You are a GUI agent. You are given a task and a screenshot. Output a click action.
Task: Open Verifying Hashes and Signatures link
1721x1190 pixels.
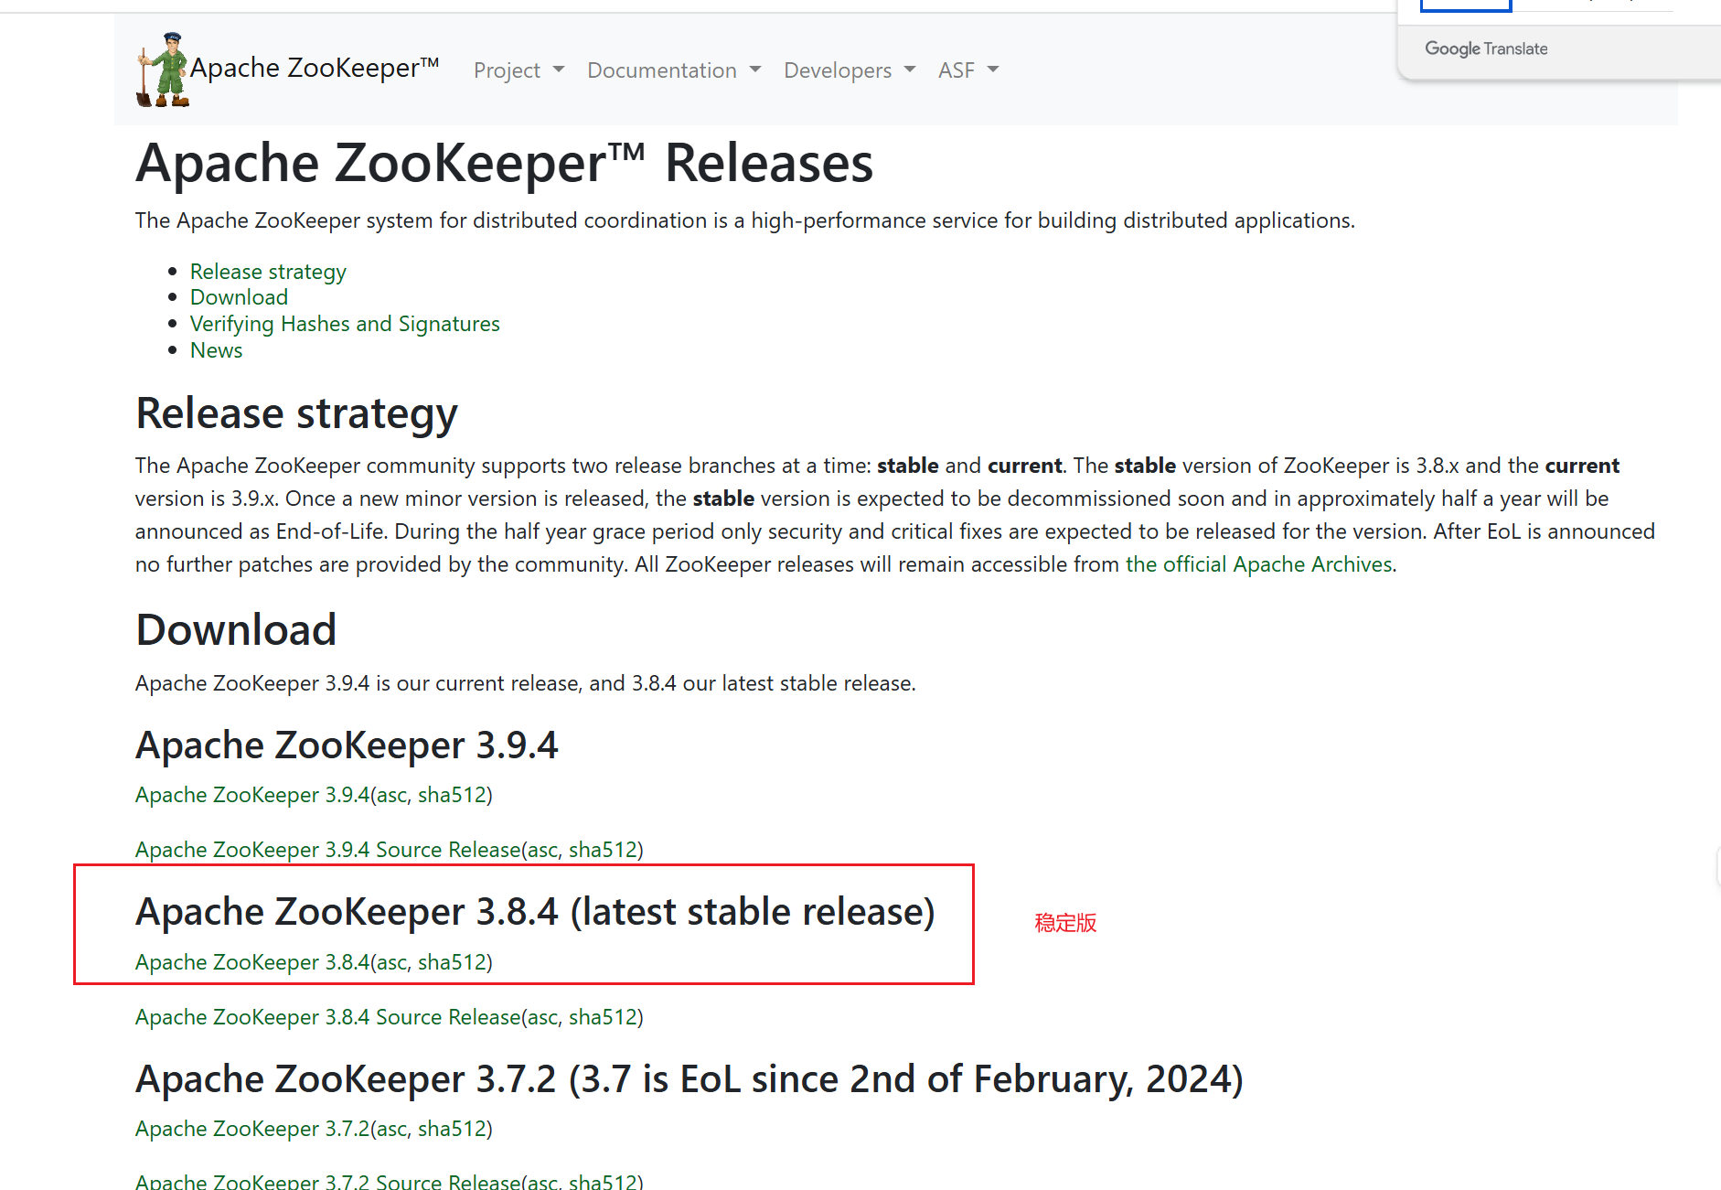coord(345,324)
